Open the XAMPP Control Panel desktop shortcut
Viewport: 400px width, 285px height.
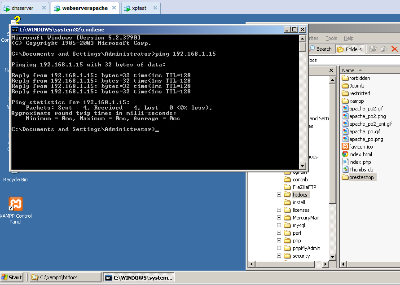pos(16,210)
